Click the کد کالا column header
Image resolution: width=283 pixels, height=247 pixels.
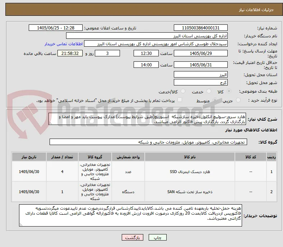pyautogui.click(x=251, y=157)
